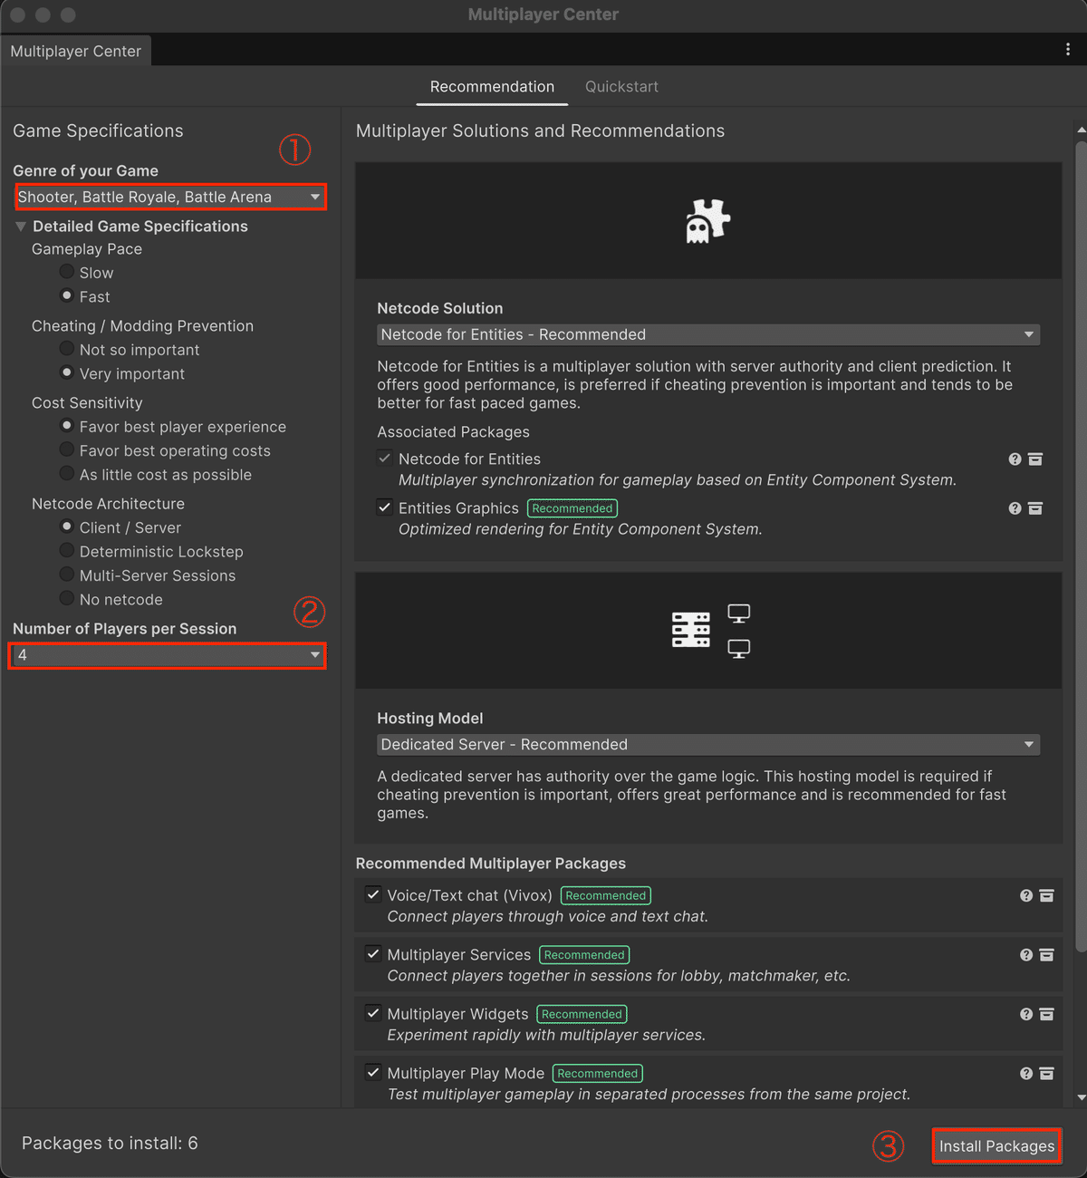
Task: Click the Install Packages button
Action: [x=996, y=1145]
